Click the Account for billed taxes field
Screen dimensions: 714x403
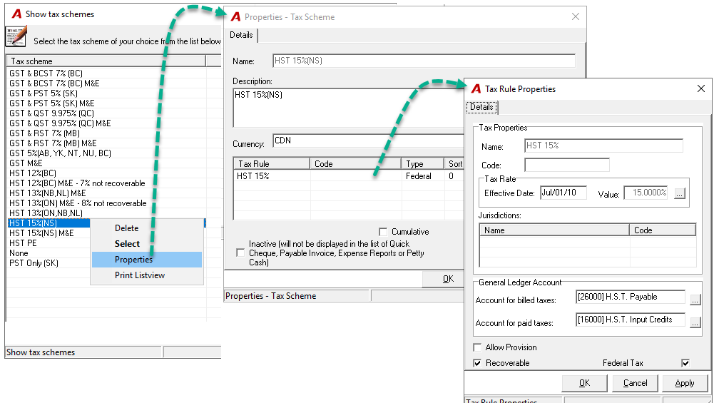click(x=631, y=297)
